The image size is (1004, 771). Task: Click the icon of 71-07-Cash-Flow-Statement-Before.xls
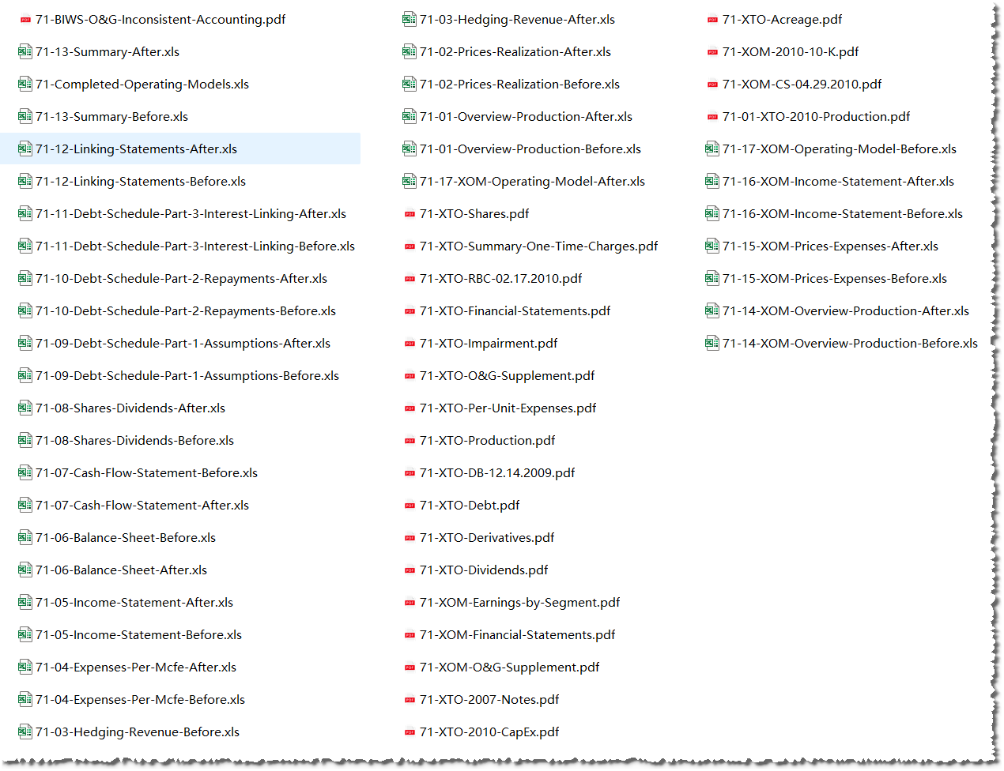(25, 473)
